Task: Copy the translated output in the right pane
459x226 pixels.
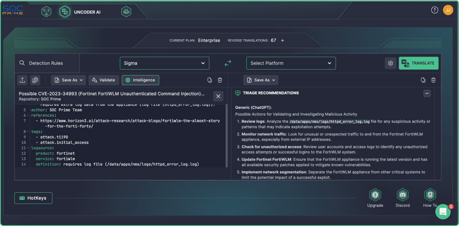Action: [423, 80]
